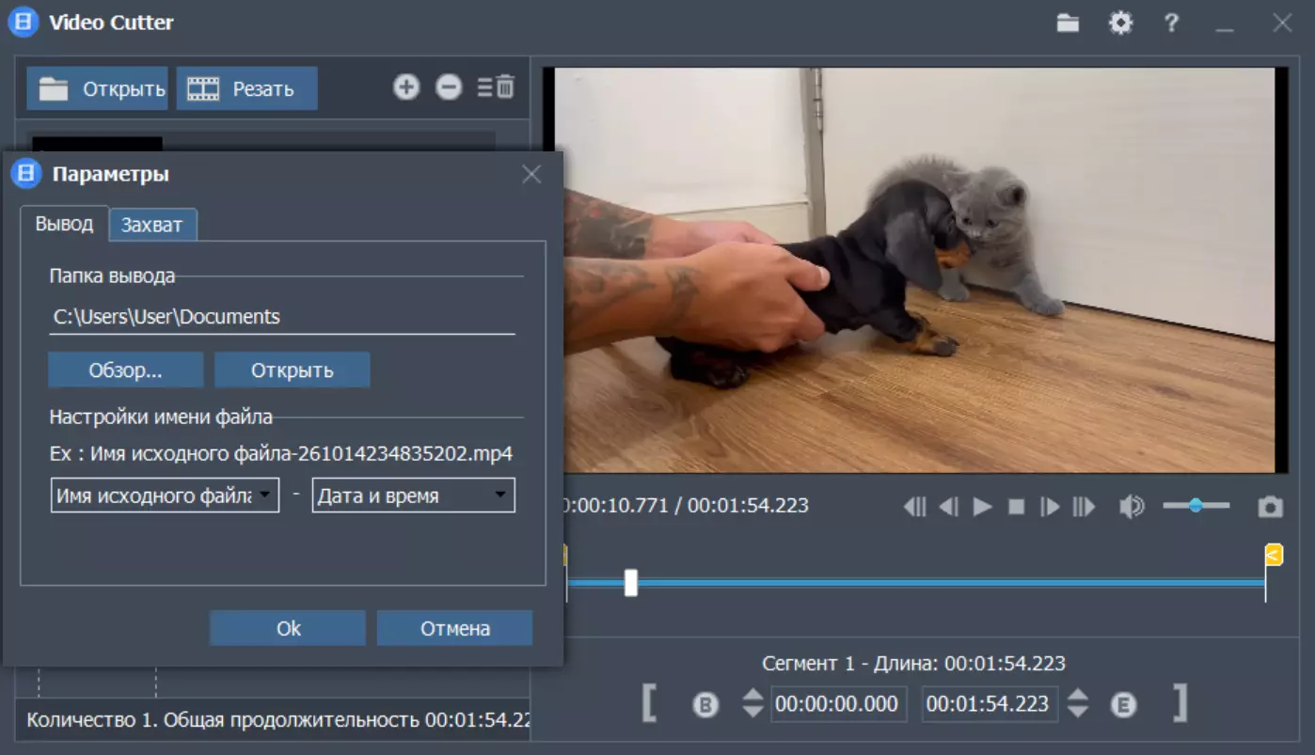Image resolution: width=1315 pixels, height=755 pixels.
Task: Adjust the volume slider
Action: [x=1196, y=506]
